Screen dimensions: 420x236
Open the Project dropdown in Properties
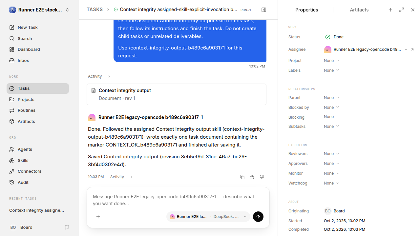(331, 61)
